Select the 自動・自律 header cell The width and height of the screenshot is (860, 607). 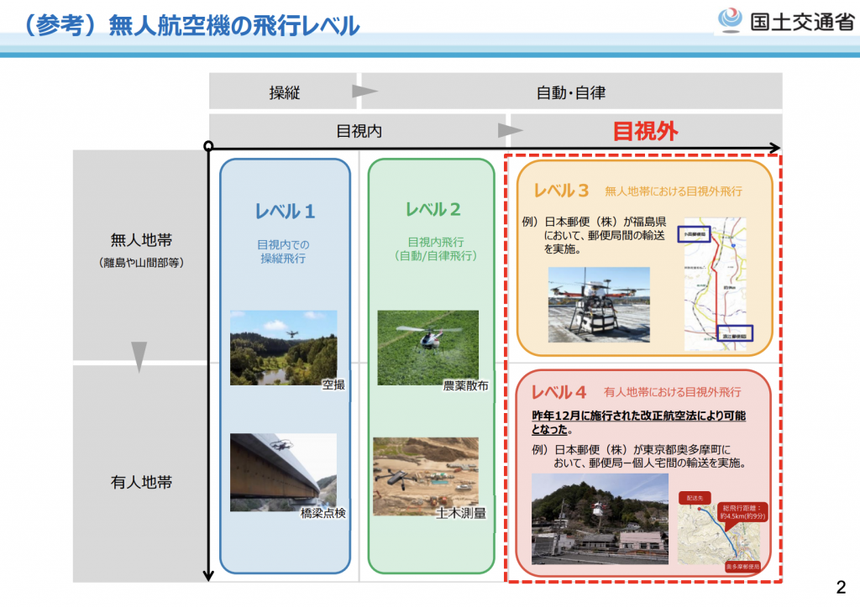[571, 92]
